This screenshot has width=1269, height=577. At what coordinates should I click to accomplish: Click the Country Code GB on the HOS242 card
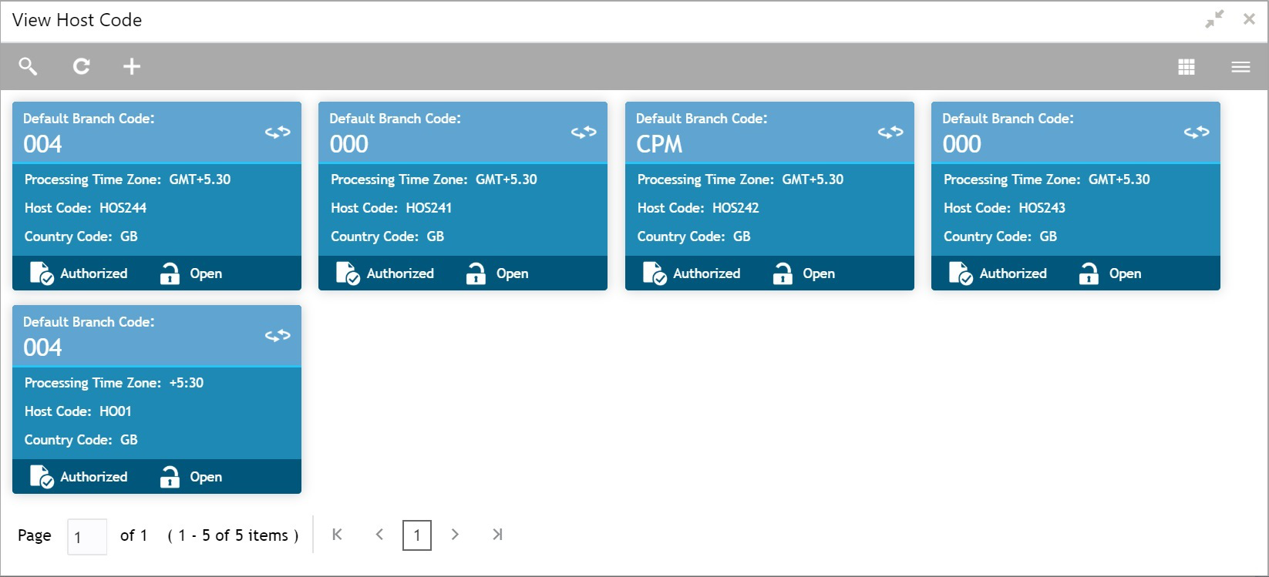[694, 237]
